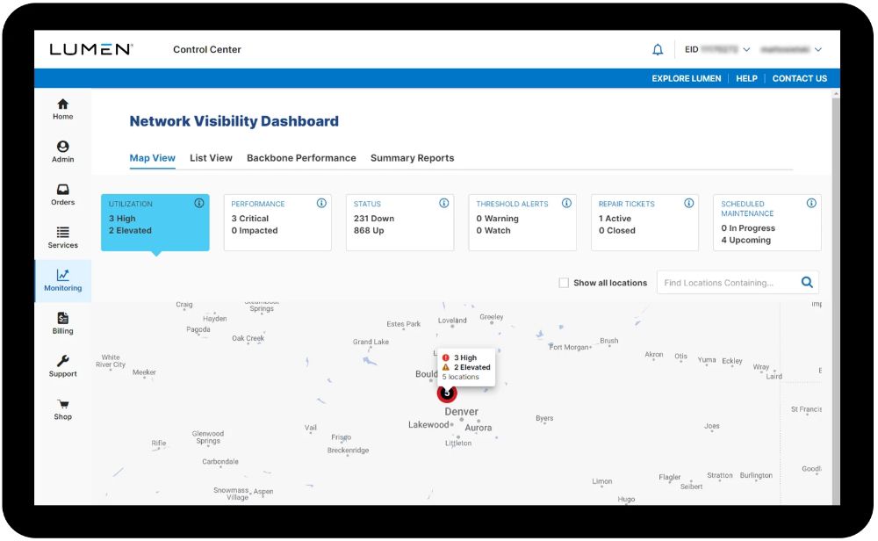Viewport: 878px width, 541px height.
Task: Open the Shop cart icon
Action: coord(62,404)
